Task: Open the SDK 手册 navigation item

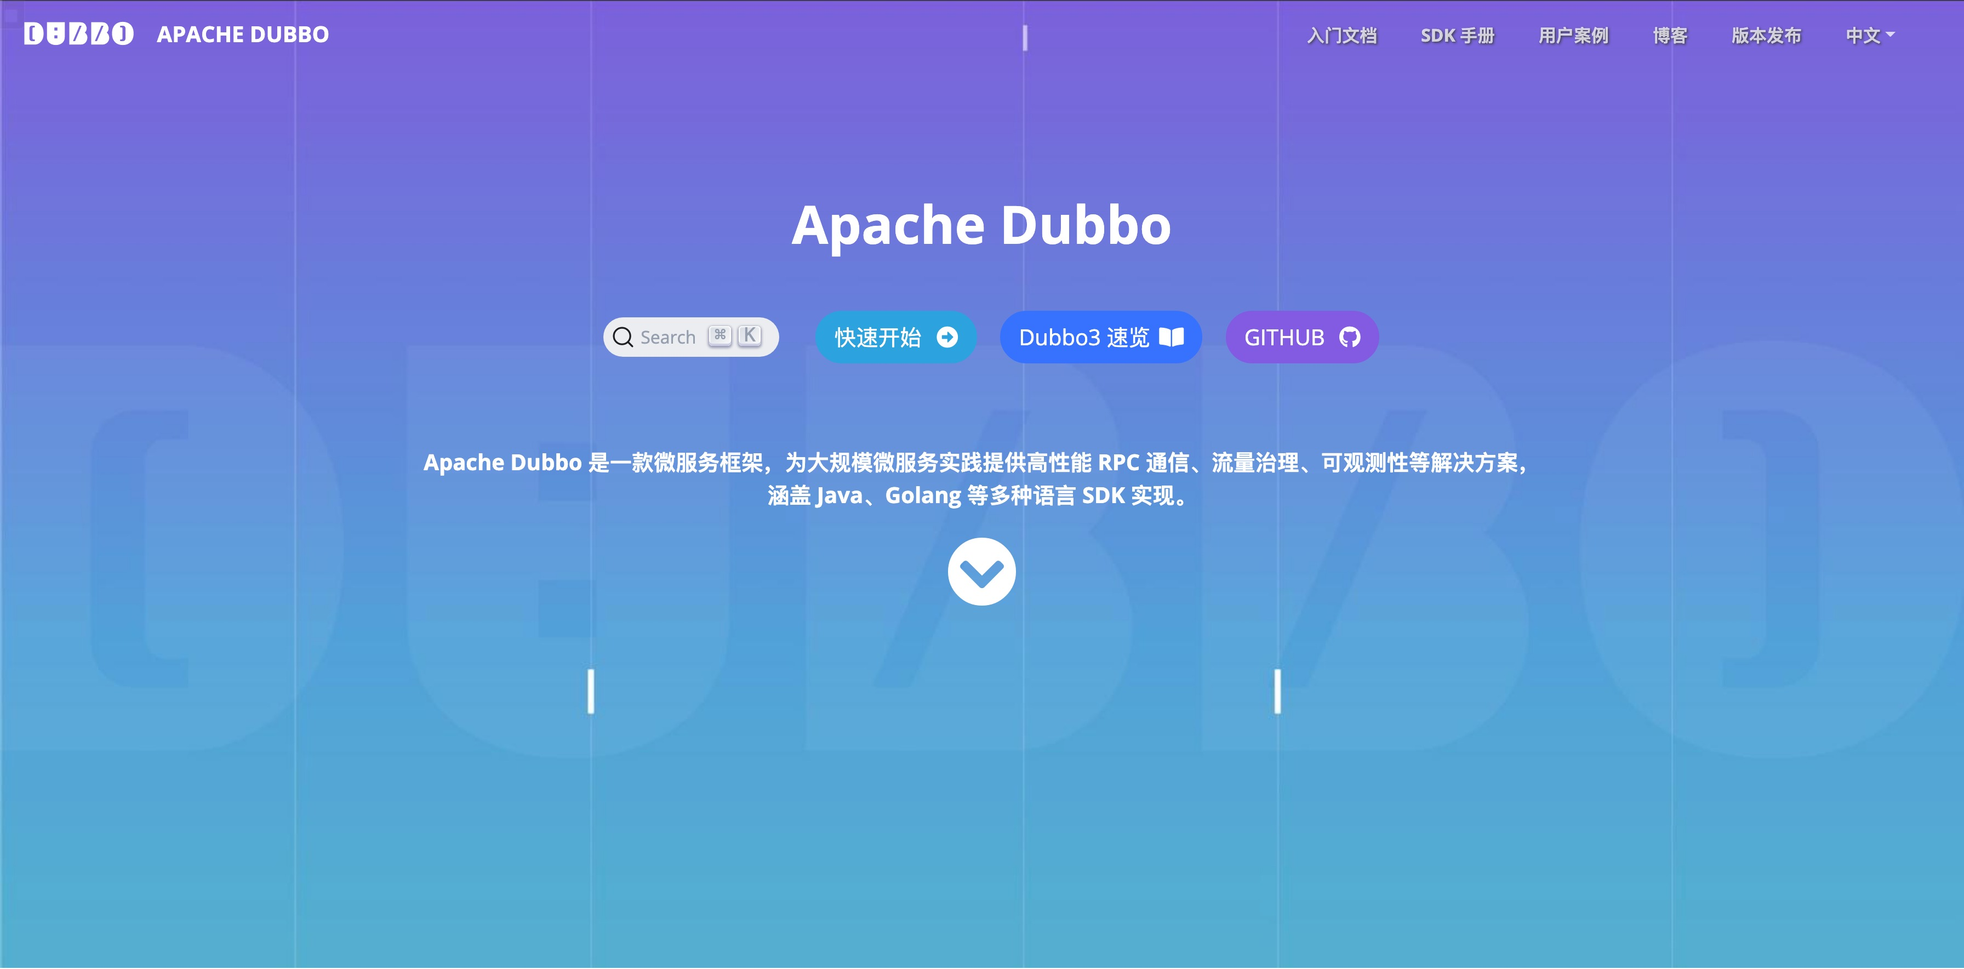Action: [1456, 36]
